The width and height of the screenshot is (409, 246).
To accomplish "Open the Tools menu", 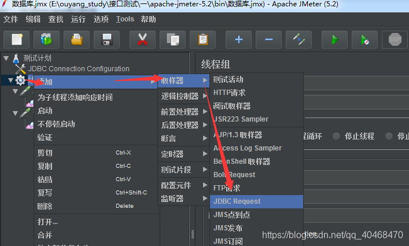I will click(x=125, y=19).
